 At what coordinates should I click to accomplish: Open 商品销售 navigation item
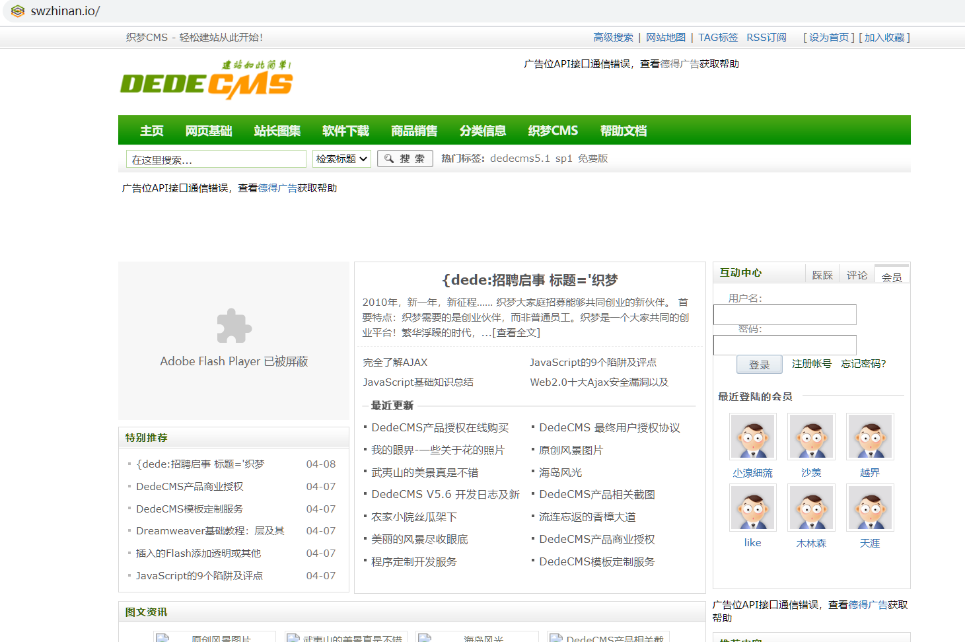[x=414, y=131]
